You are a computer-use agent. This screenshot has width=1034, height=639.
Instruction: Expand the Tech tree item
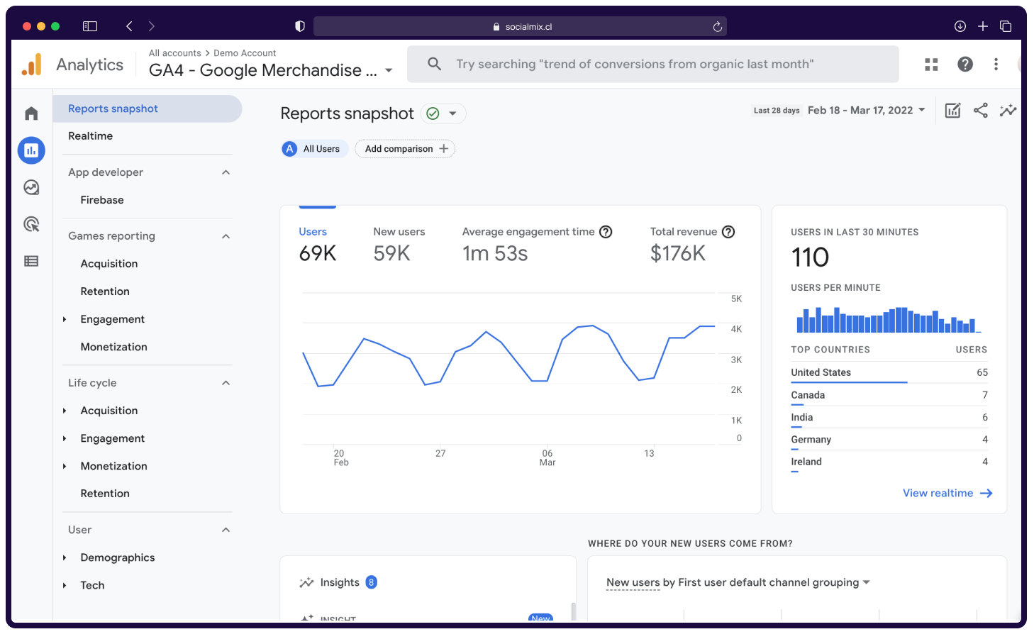tap(65, 586)
